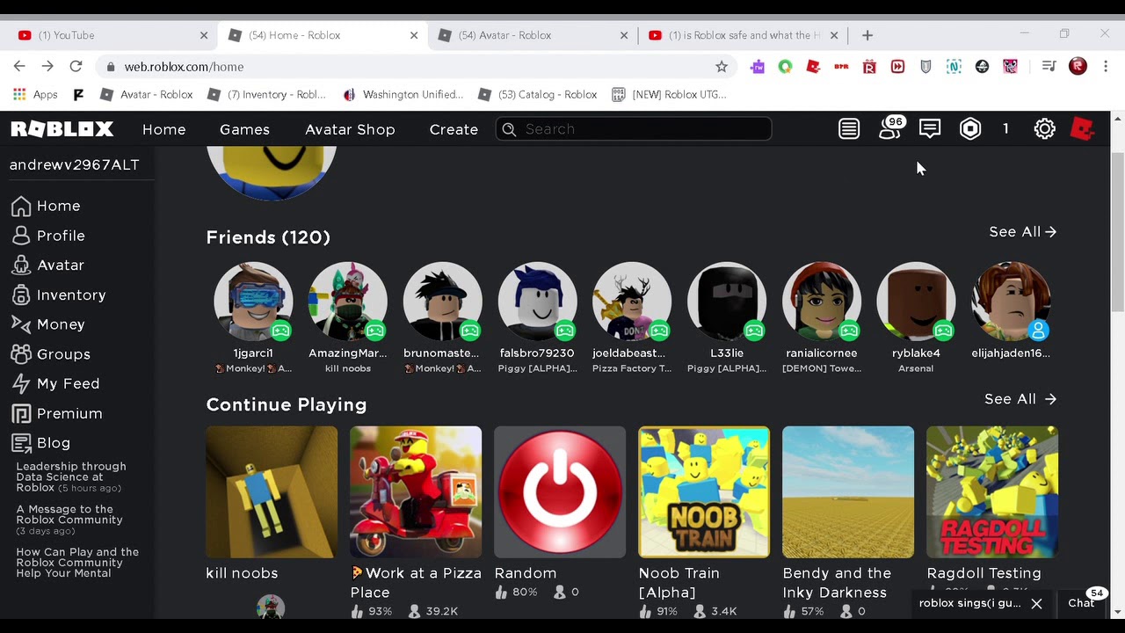Open Work at a Pizza Place game
Viewport: 1125px width, 633px height.
(x=416, y=492)
